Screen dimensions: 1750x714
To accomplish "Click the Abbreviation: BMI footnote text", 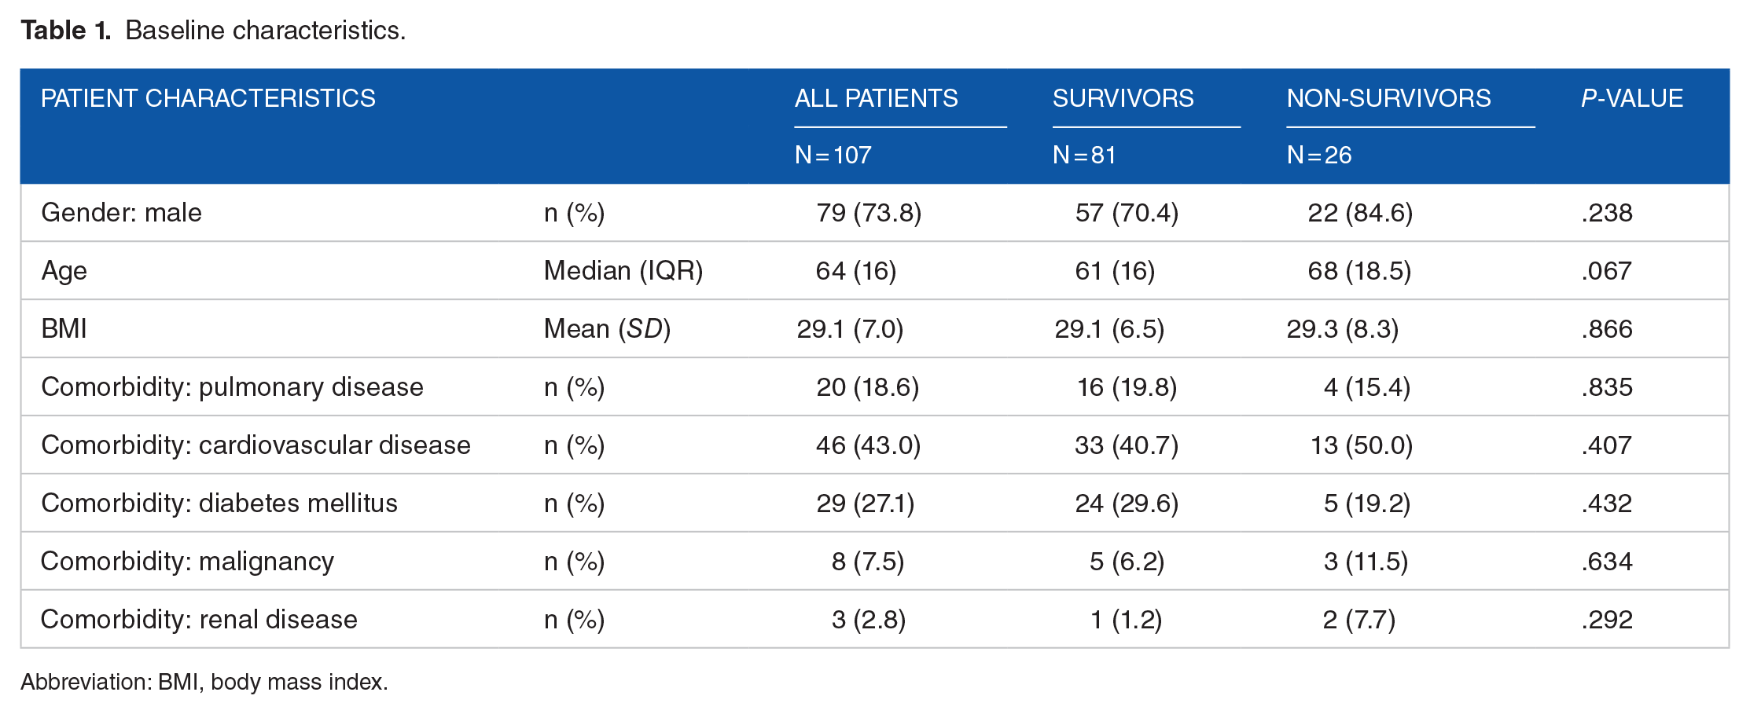I will click(204, 682).
